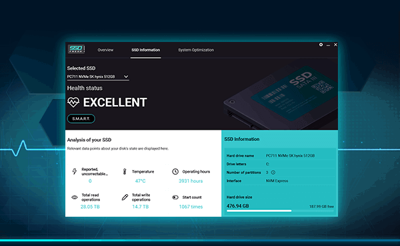
Task: Click the NVM Express interface value
Action: [277, 181]
